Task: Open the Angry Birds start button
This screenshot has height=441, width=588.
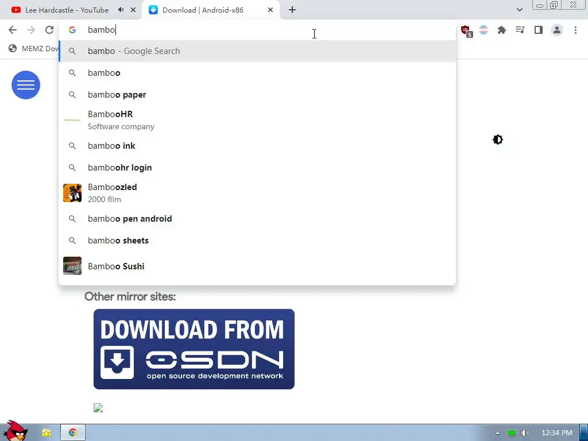Action: tap(14, 431)
